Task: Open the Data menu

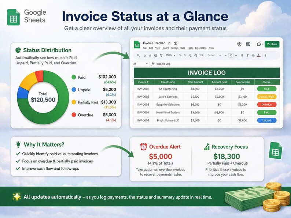Action: [183, 48]
